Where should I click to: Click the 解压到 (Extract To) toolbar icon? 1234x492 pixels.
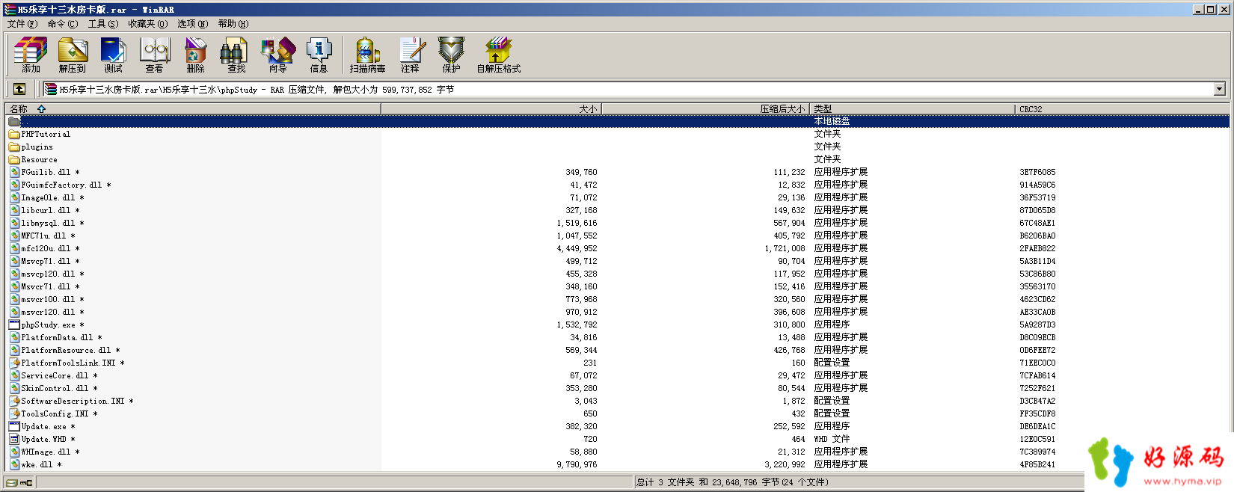tap(73, 55)
